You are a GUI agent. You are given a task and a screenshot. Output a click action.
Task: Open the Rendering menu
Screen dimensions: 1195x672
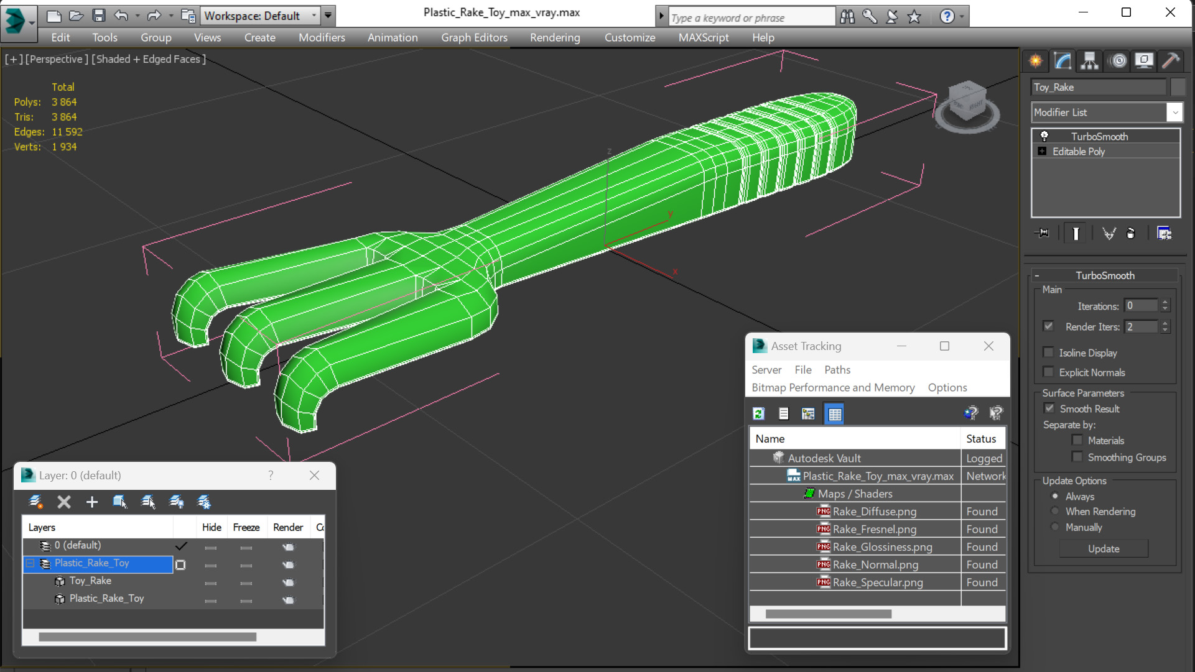coord(554,37)
